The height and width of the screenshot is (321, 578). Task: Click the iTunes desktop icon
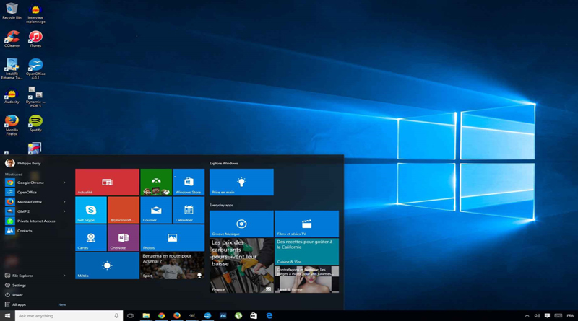(35, 38)
